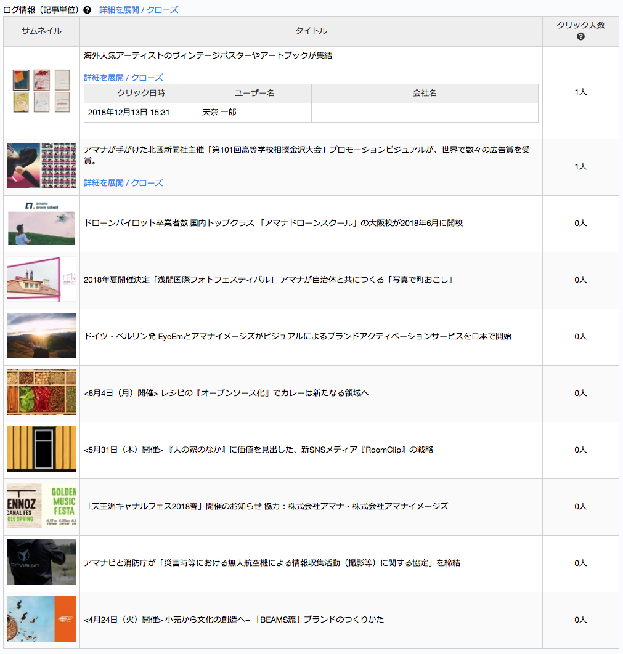This screenshot has height=654, width=623.
Task: Select the ユーザー名 column header
Action: (x=254, y=93)
